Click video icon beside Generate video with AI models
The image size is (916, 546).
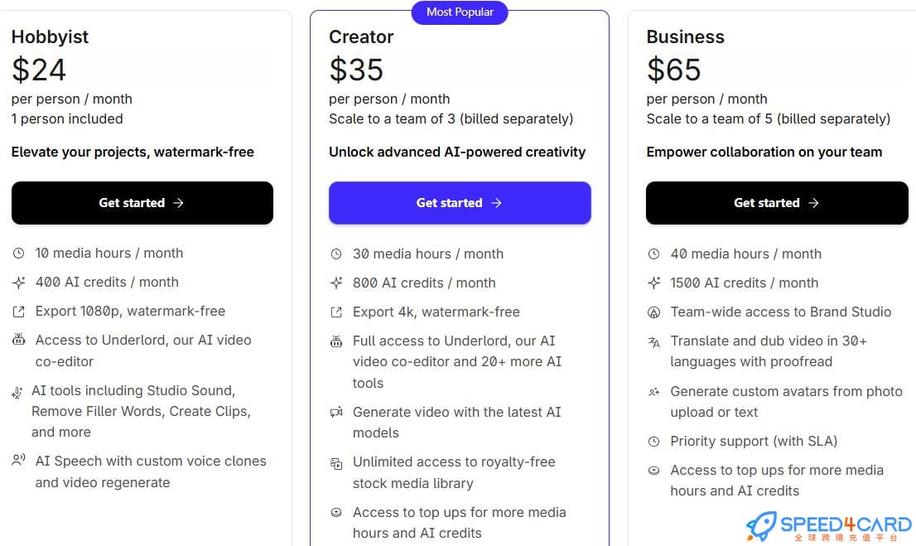point(336,412)
